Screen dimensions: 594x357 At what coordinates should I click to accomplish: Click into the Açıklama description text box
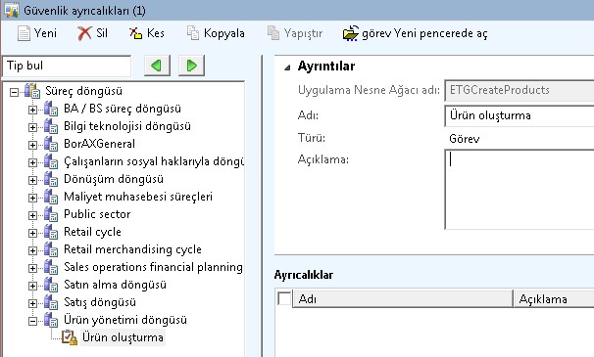tap(520, 189)
